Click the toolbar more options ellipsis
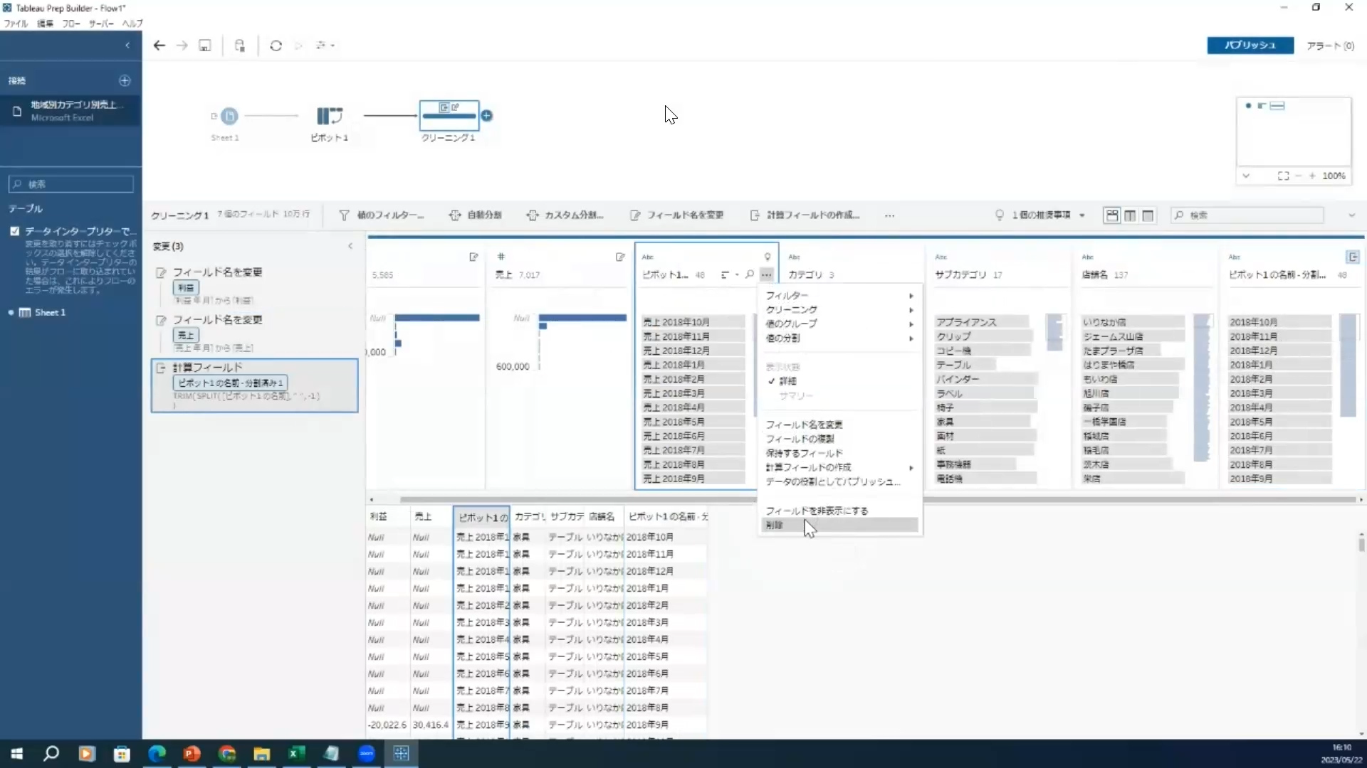This screenshot has width=1367, height=768. click(x=890, y=215)
